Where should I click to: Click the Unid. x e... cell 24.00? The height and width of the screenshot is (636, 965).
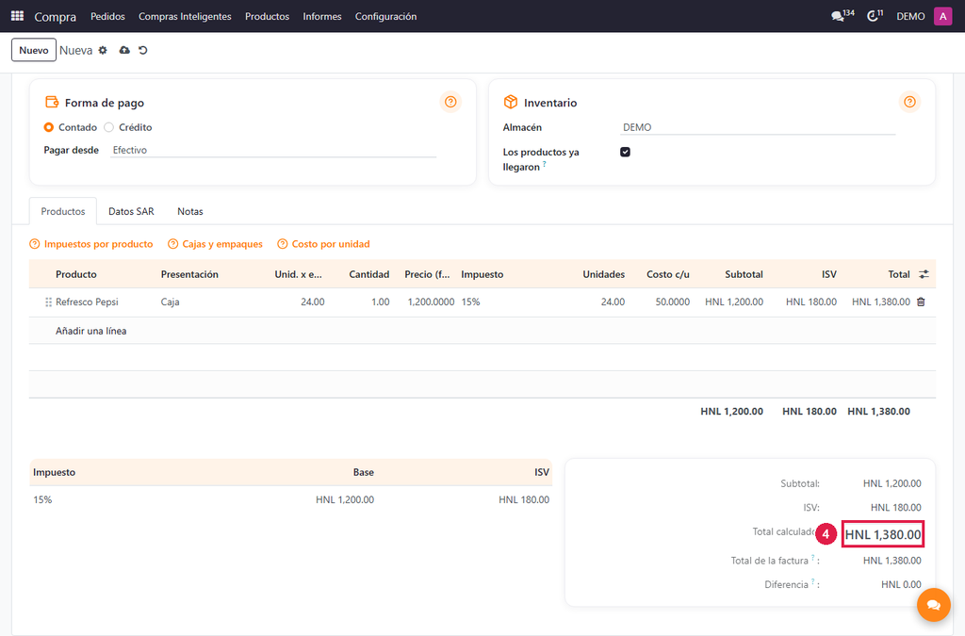point(313,302)
